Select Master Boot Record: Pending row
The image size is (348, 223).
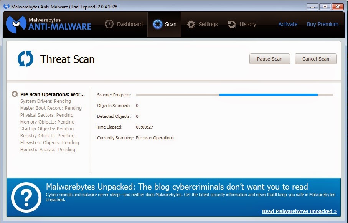click(x=51, y=108)
